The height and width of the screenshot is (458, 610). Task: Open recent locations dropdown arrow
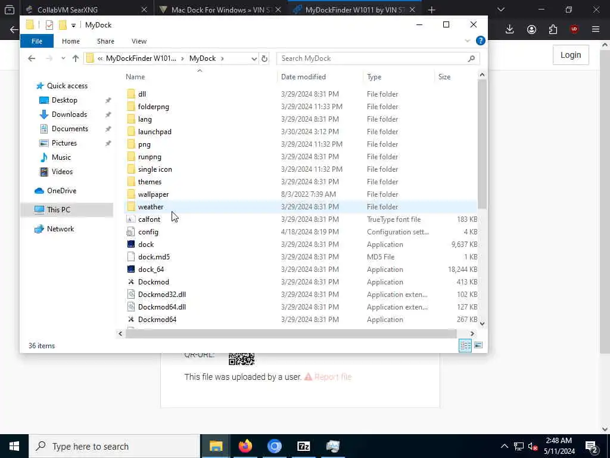[63, 58]
